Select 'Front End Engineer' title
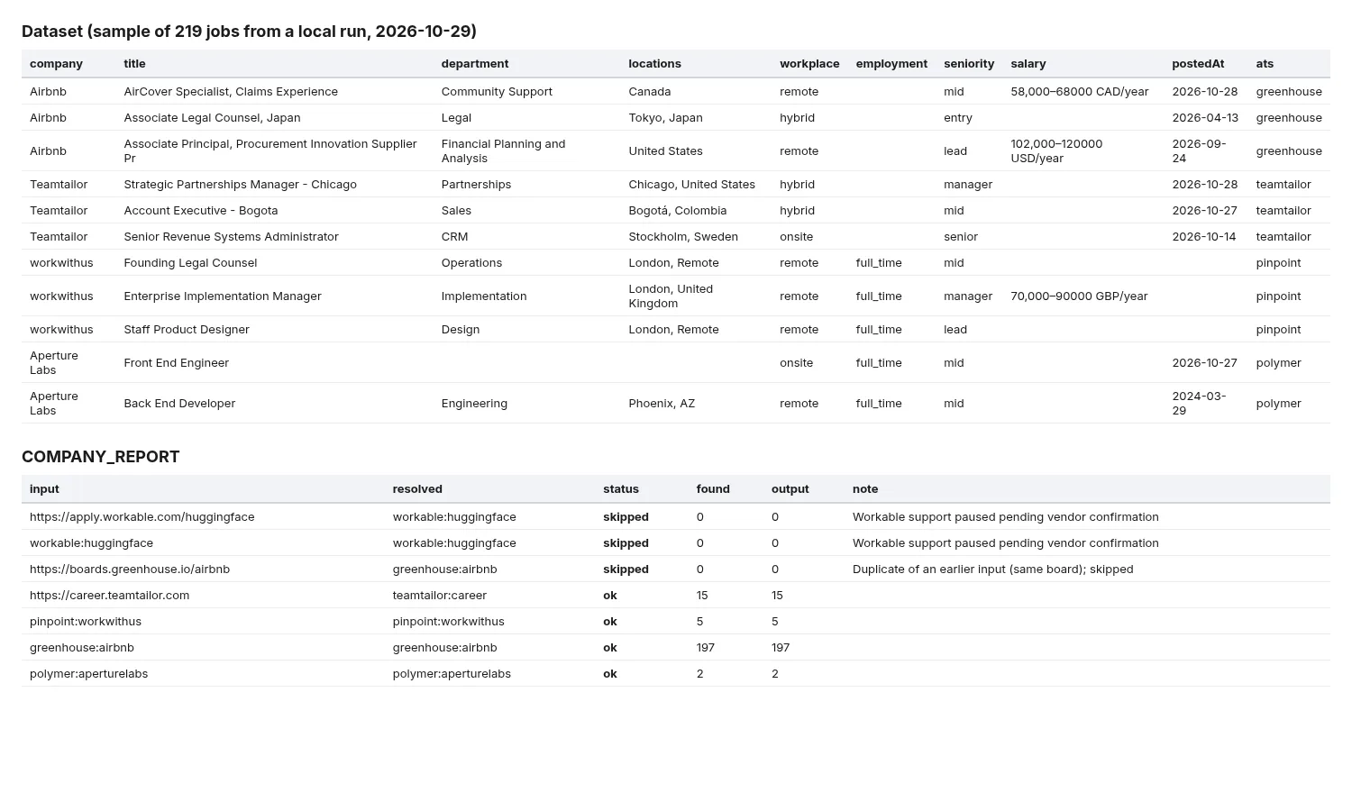The width and height of the screenshot is (1352, 811). coord(176,363)
